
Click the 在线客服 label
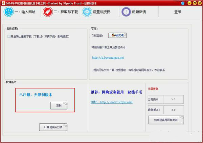pyautogui.click(x=97, y=36)
